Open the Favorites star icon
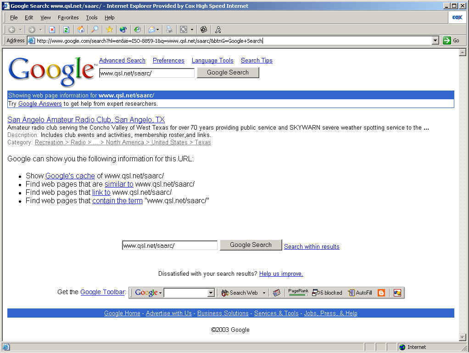Screen dimensions: 469x353 point(109,30)
